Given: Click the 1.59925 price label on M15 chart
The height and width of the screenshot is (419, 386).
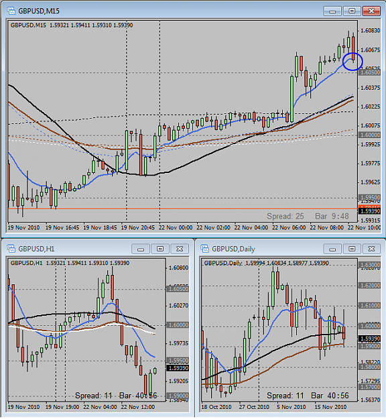Looking at the screenshot, I should [x=370, y=144].
